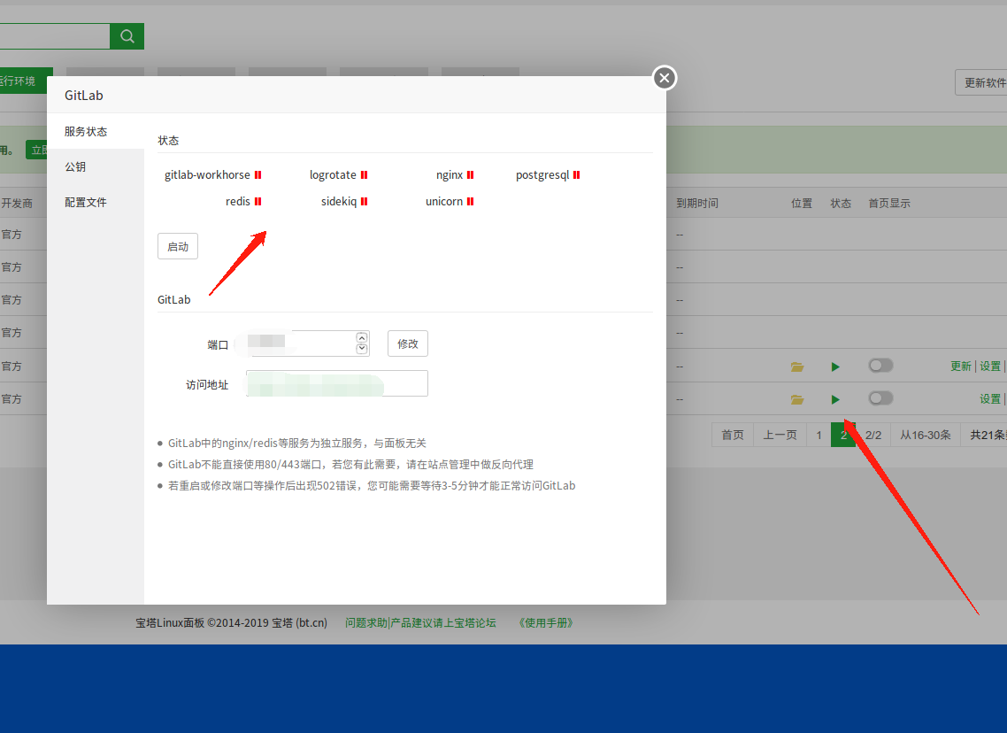Open the 宝塔论坛 help link in footer
The image size is (1007, 733).
[x=420, y=622]
